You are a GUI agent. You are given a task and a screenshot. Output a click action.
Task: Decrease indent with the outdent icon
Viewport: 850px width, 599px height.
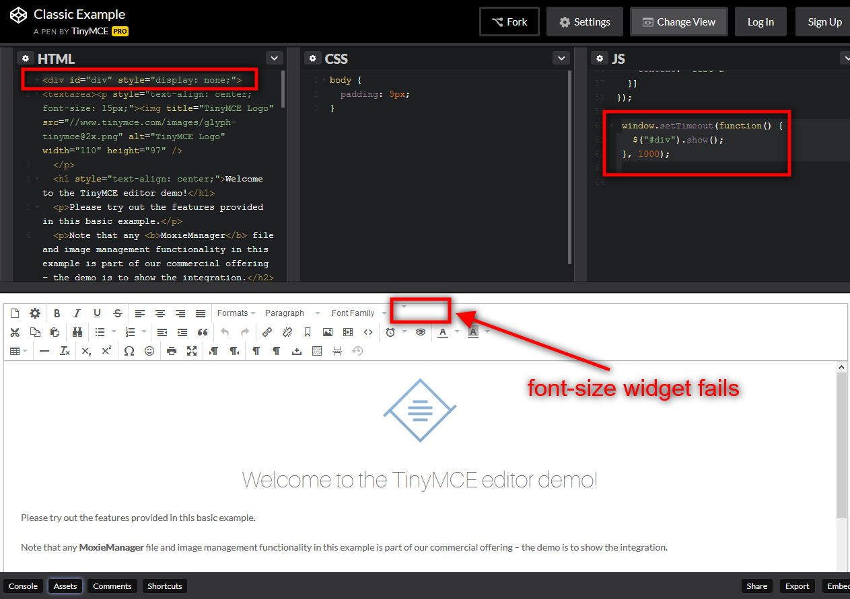coord(162,332)
